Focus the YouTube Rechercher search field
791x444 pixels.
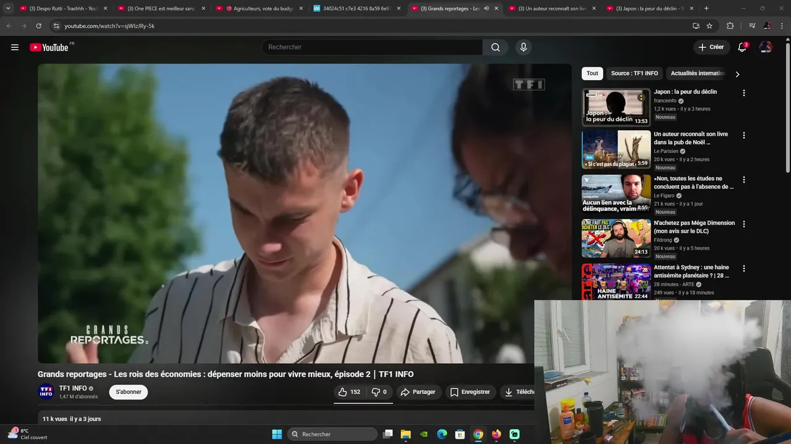point(372,47)
